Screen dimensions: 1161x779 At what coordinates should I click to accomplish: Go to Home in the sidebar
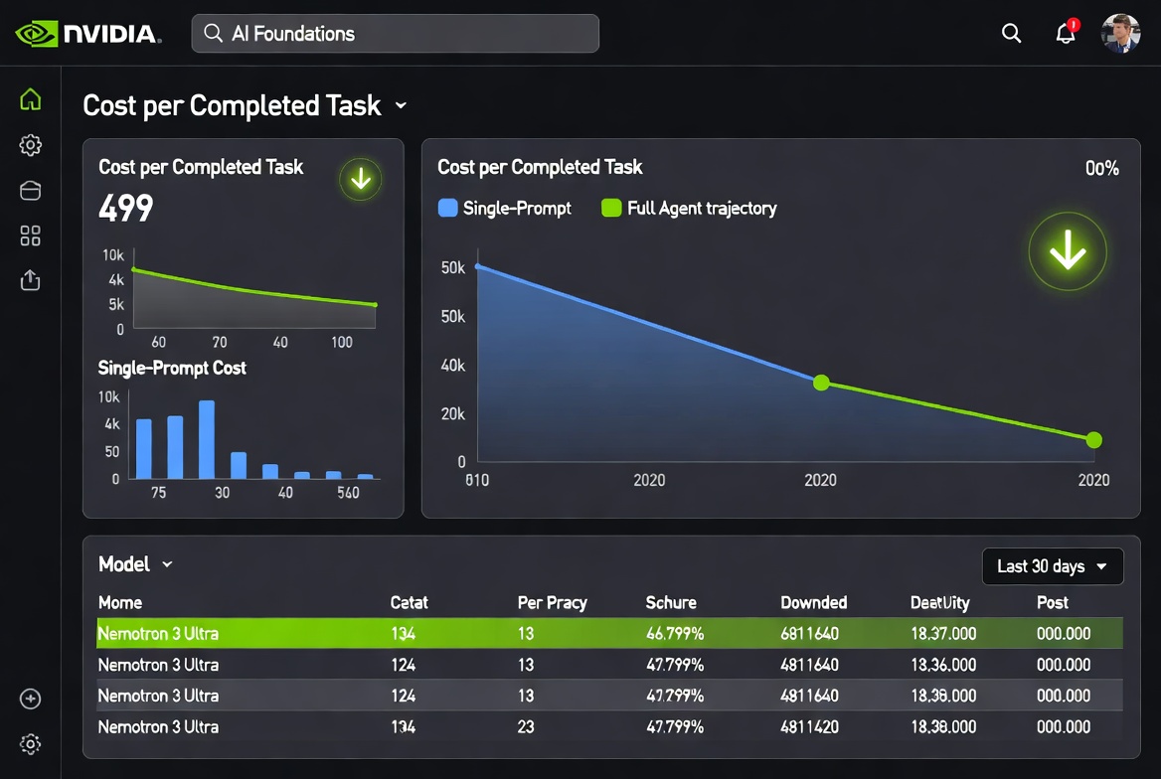(31, 99)
